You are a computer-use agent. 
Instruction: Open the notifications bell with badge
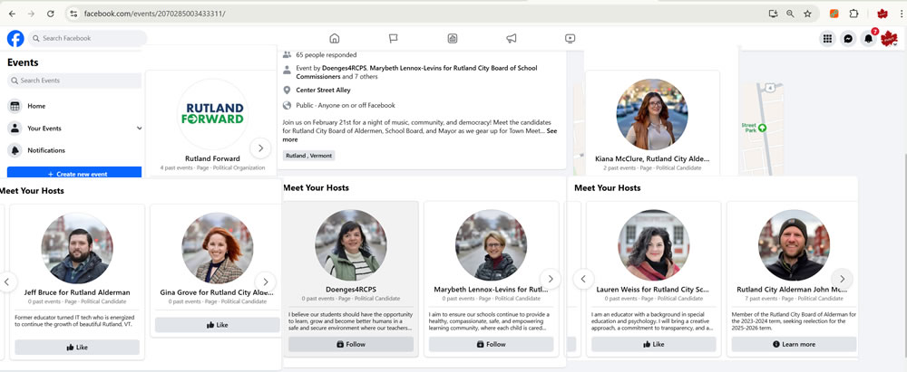[x=868, y=39]
